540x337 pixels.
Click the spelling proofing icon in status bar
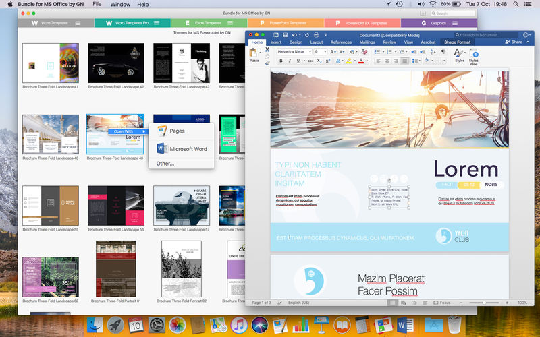coord(279,303)
